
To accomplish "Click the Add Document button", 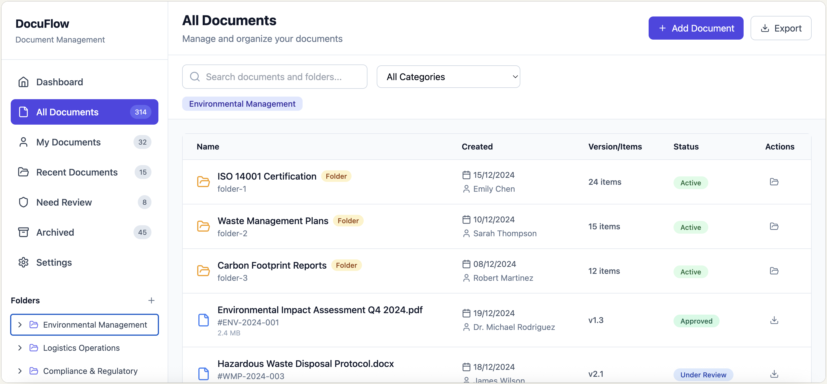I will (x=696, y=28).
